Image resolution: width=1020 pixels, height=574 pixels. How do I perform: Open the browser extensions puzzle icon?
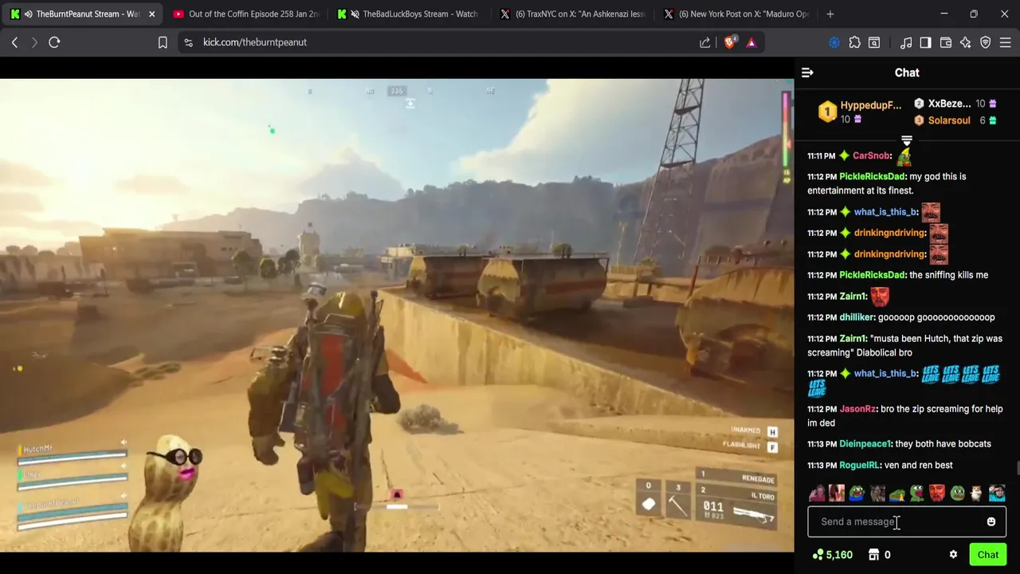click(854, 42)
